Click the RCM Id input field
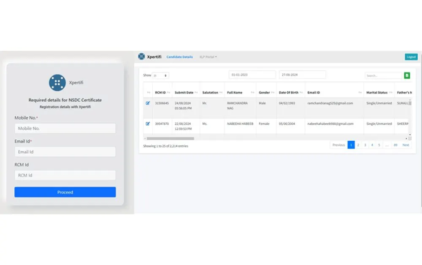422x265 pixels. point(65,175)
